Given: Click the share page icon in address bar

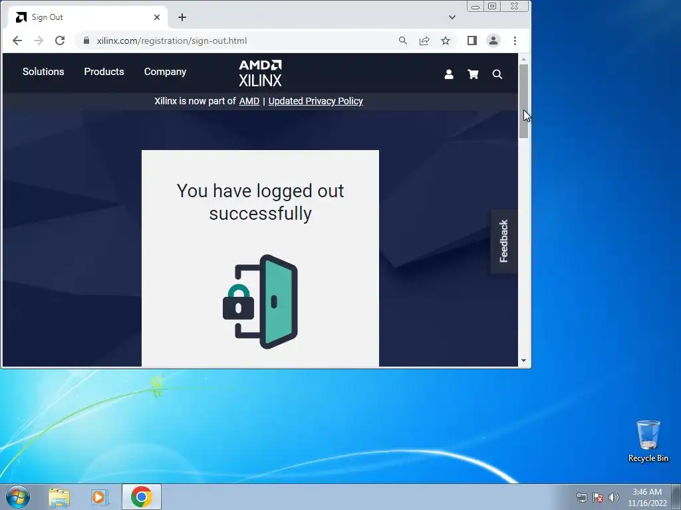Looking at the screenshot, I should click(x=424, y=41).
